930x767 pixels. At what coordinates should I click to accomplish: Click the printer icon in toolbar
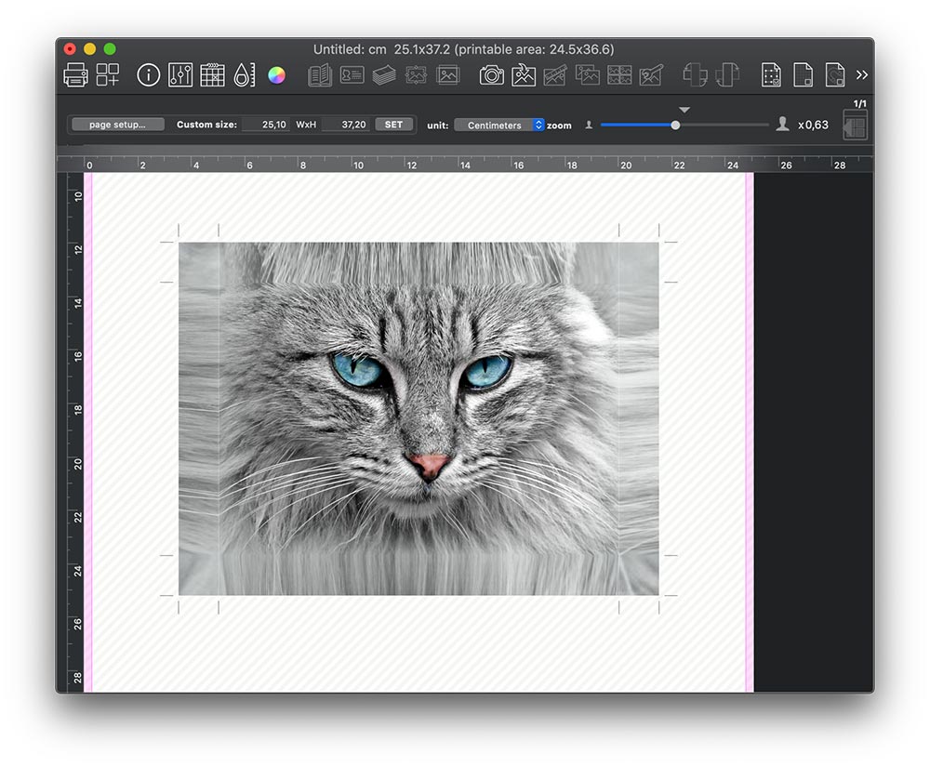click(x=75, y=75)
